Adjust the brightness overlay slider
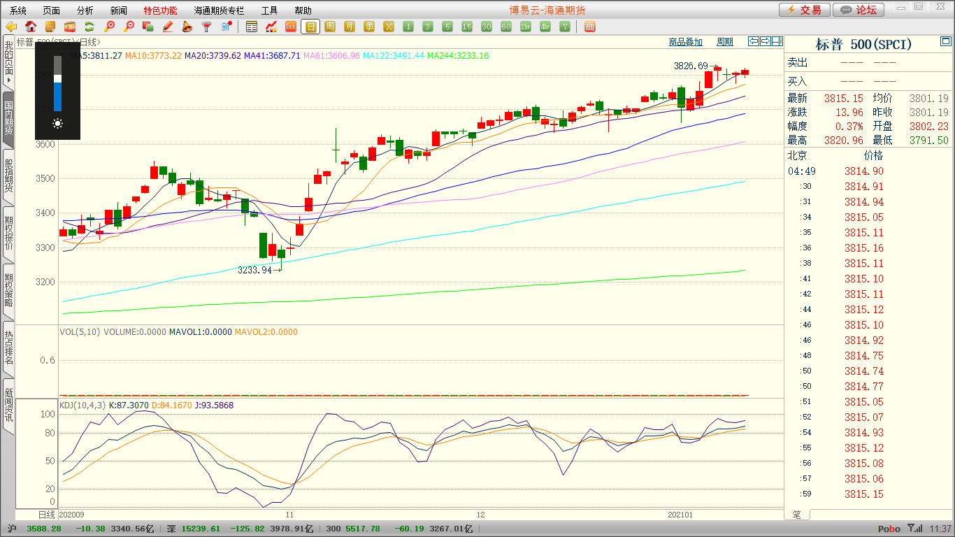Viewport: 955px width, 537px height. tap(57, 84)
